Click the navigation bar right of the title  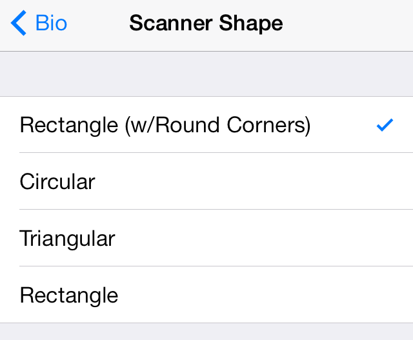[355, 24]
